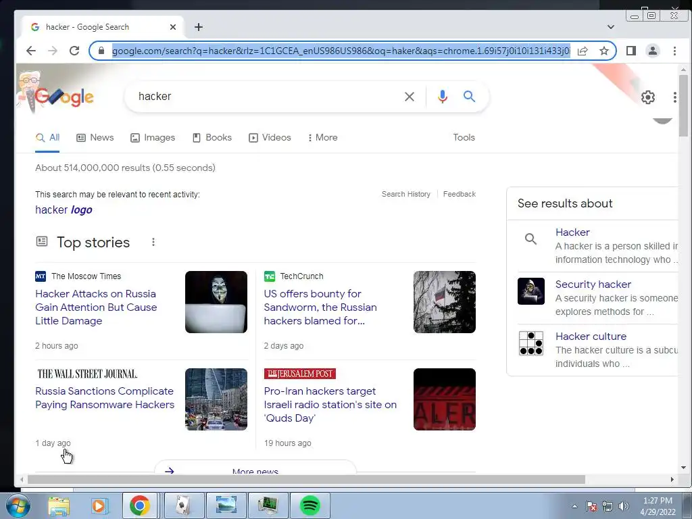The width and height of the screenshot is (692, 519).
Task: Click the horizontal scrollbar thumb
Action: [306, 479]
